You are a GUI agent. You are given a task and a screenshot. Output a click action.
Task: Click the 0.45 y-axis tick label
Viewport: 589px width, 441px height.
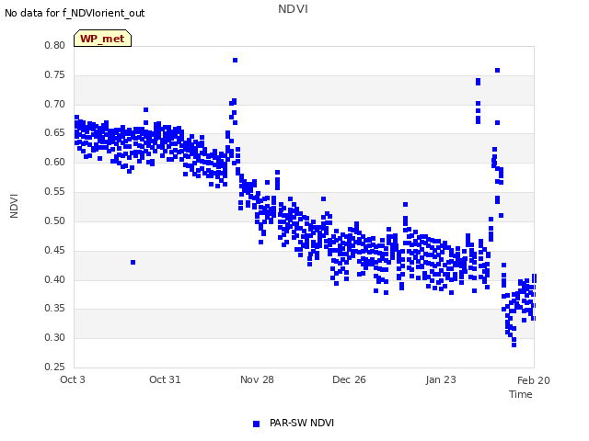point(55,250)
